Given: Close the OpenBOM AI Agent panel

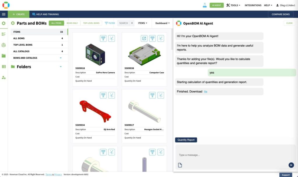Looking at the screenshot, I should (289, 23).
